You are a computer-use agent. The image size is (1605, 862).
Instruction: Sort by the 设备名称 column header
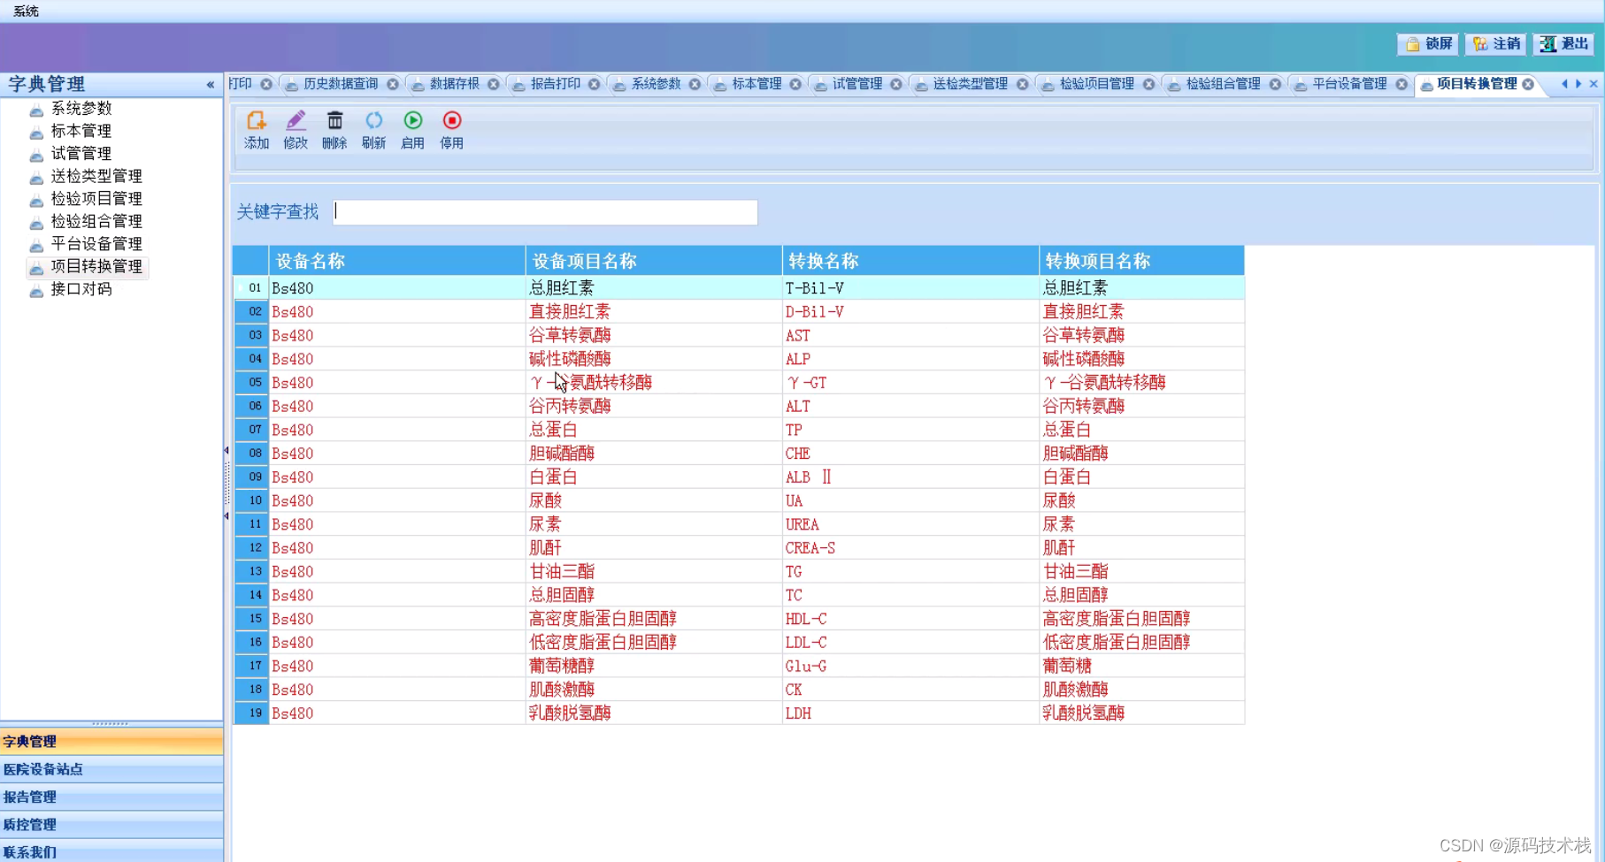[x=396, y=261]
